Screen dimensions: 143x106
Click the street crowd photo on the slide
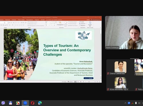point(21,54)
